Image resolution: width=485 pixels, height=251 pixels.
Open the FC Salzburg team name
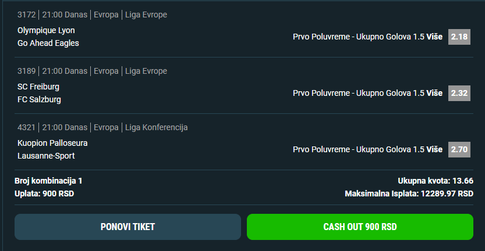[39, 99]
